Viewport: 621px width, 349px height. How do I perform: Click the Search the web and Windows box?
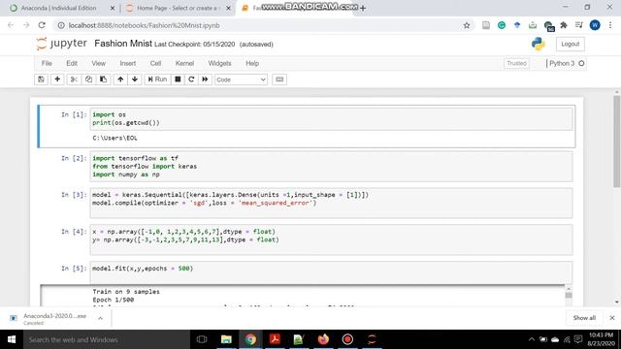pos(107,339)
